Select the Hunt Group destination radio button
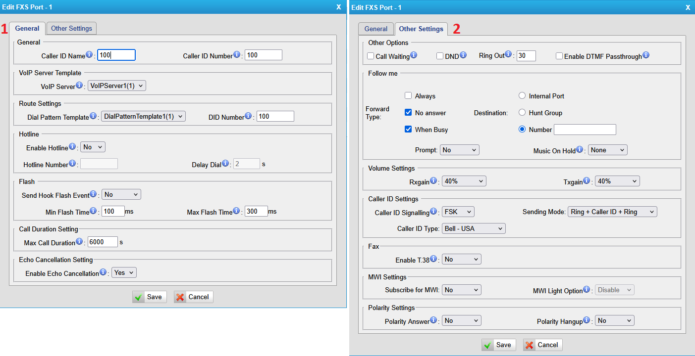 [522, 113]
